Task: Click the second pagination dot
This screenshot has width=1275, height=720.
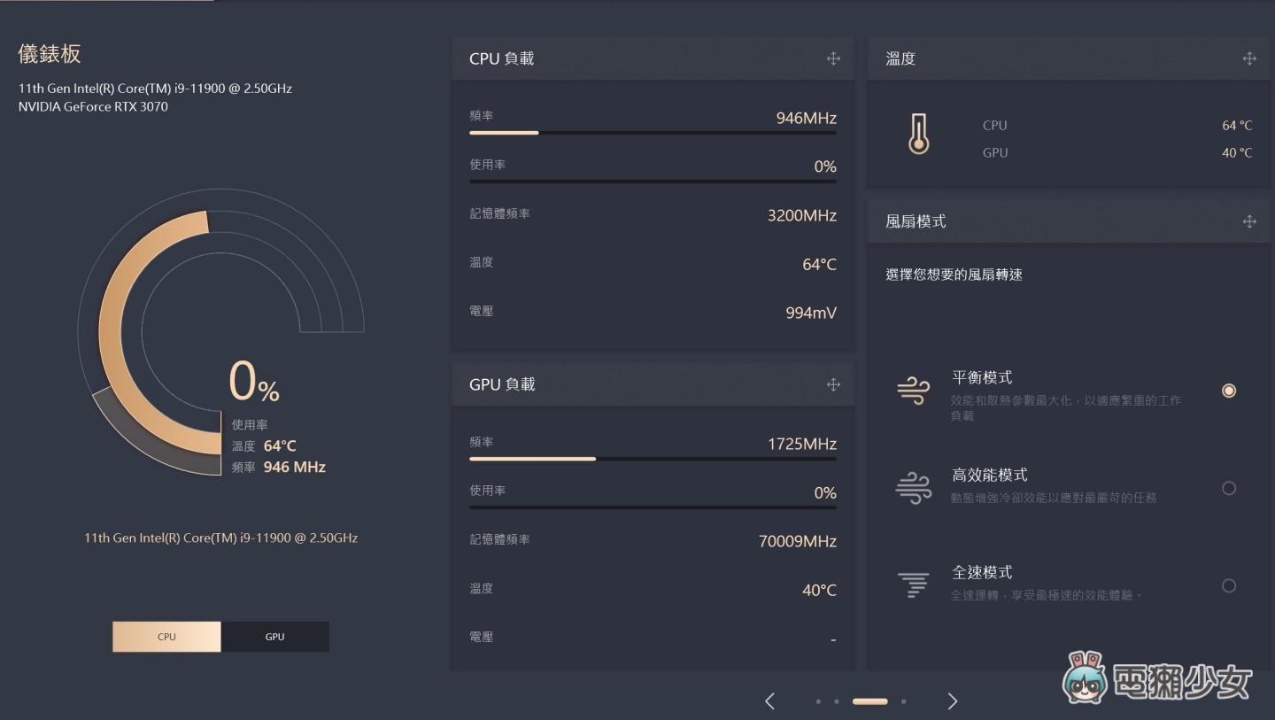Action: point(836,701)
